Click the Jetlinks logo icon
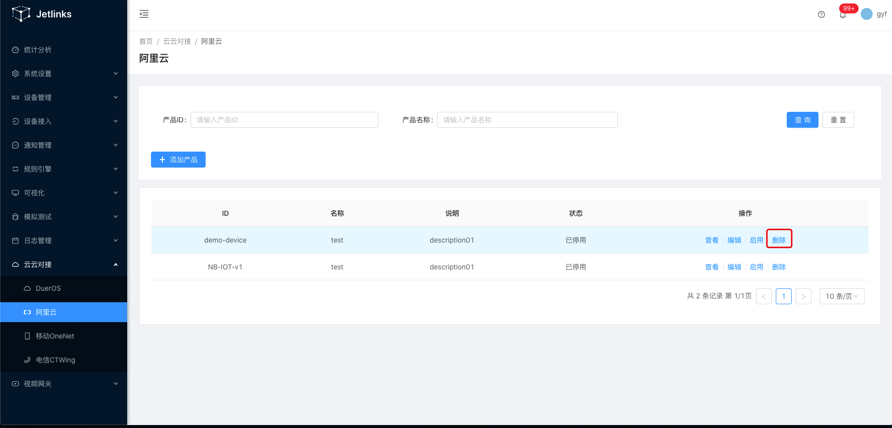 coord(21,14)
